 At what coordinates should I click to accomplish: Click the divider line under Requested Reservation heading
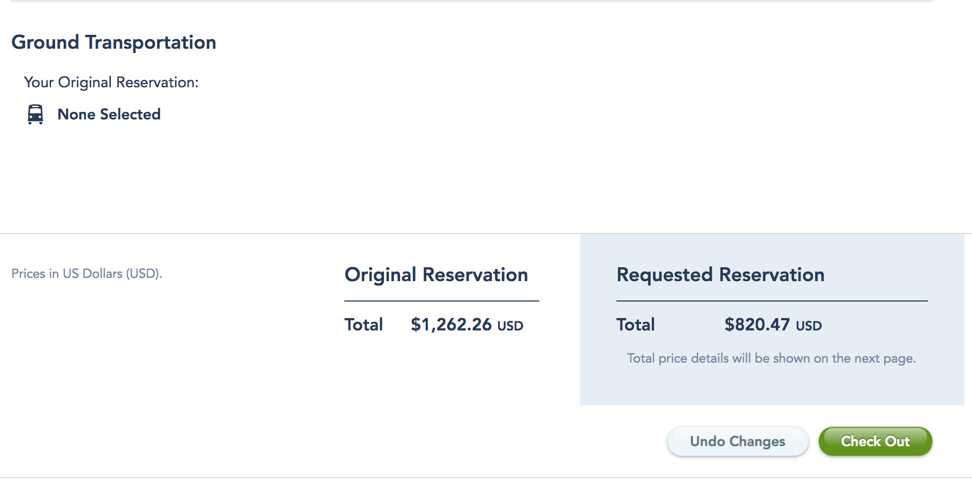point(772,301)
